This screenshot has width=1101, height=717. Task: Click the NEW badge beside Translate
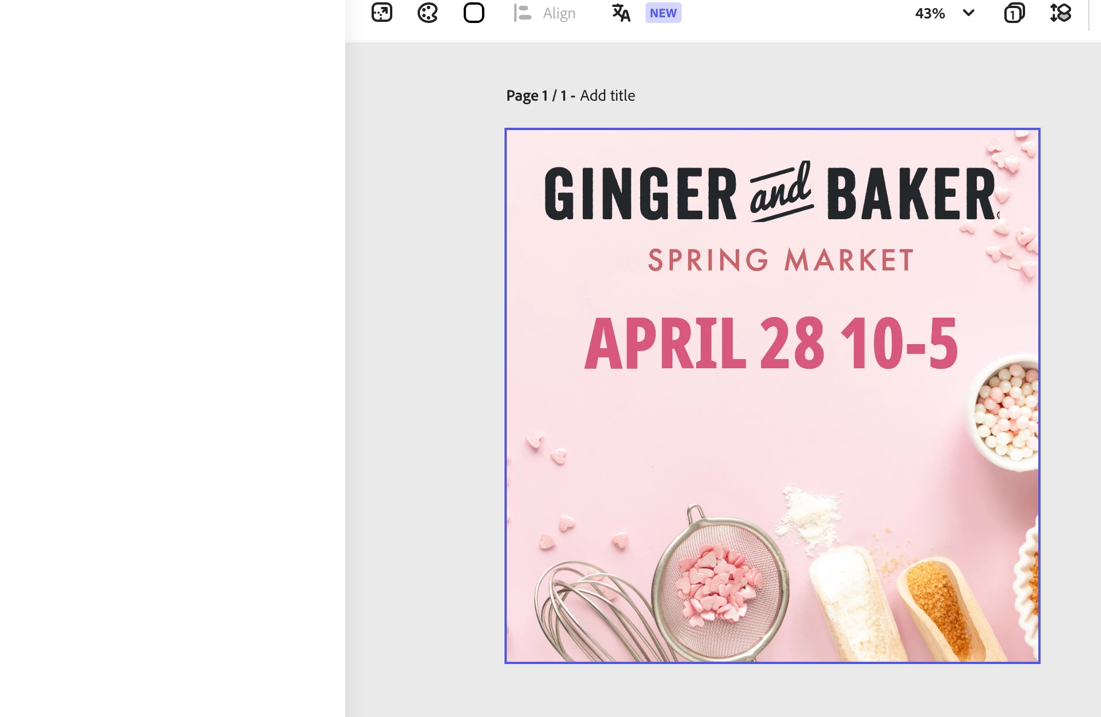[x=663, y=13]
